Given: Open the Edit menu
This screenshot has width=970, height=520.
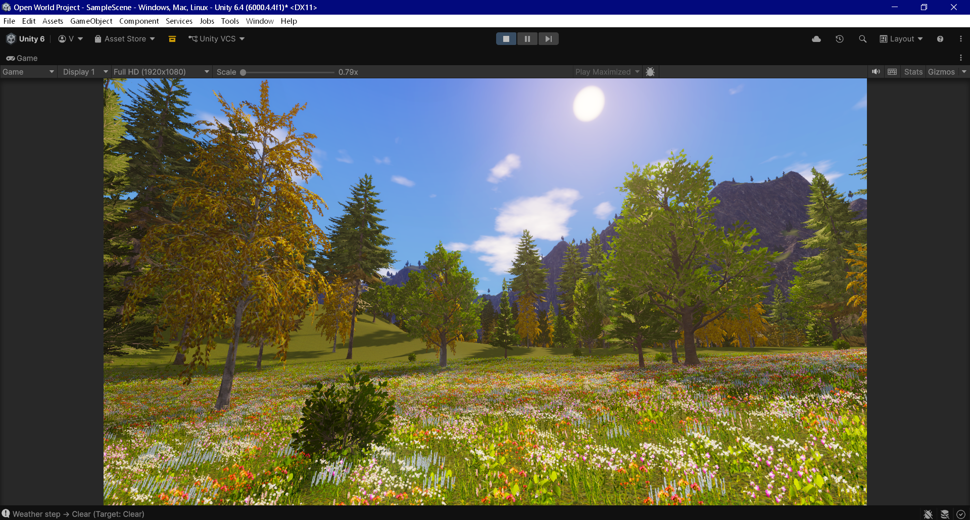Looking at the screenshot, I should tap(29, 21).
